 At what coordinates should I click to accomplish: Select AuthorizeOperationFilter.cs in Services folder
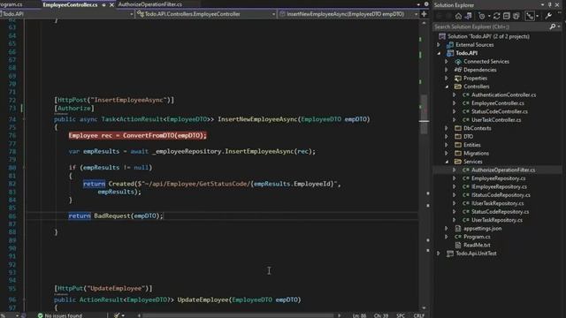tap(503, 170)
